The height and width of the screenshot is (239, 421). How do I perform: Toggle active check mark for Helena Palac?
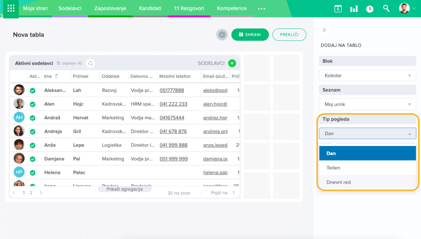(32, 173)
